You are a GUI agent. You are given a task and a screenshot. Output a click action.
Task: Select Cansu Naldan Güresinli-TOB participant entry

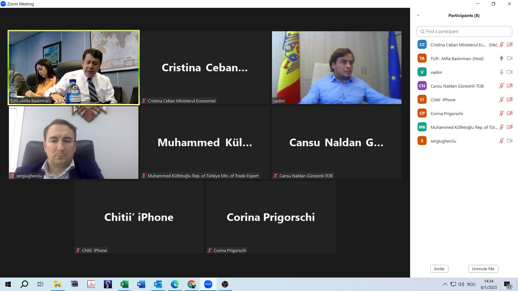pos(457,86)
